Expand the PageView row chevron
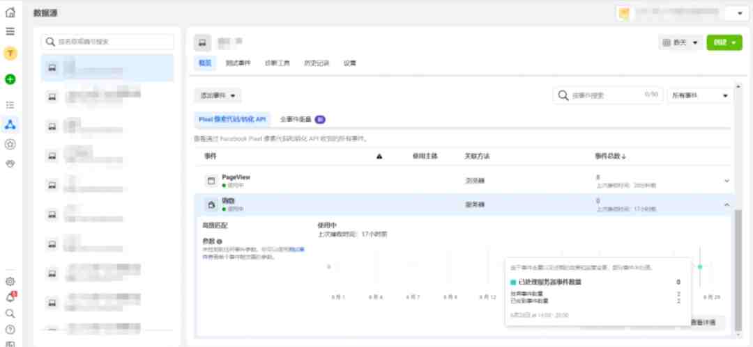The height and width of the screenshot is (347, 753). tap(727, 181)
